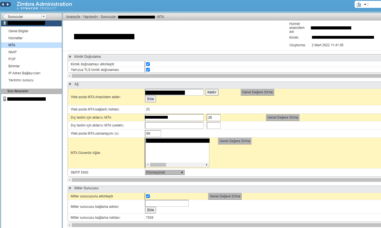381x228 pixels.
Task: Open IP Adres Bağlayıcıları section
Action: (x=25, y=73)
